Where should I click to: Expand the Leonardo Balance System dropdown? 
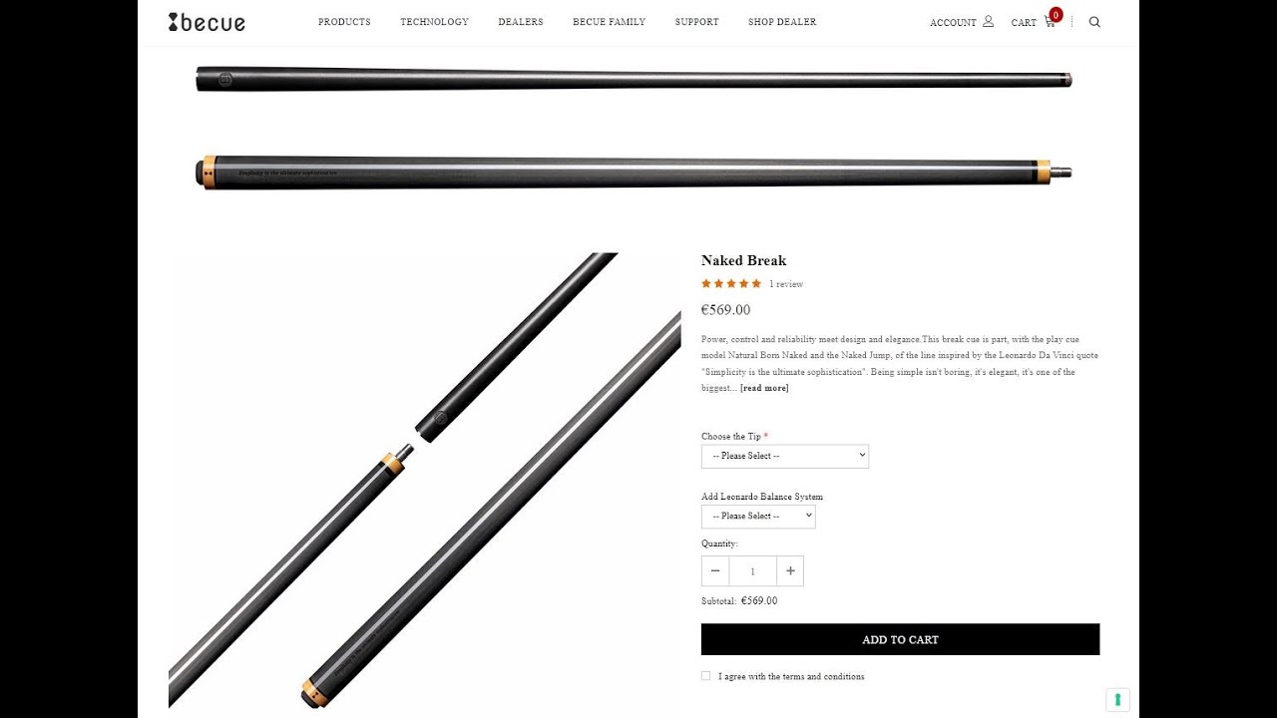coord(758,517)
